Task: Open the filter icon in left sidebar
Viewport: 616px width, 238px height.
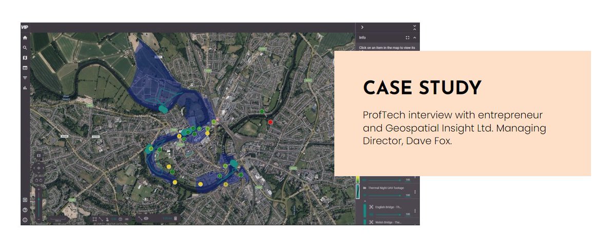Action: coord(25,78)
